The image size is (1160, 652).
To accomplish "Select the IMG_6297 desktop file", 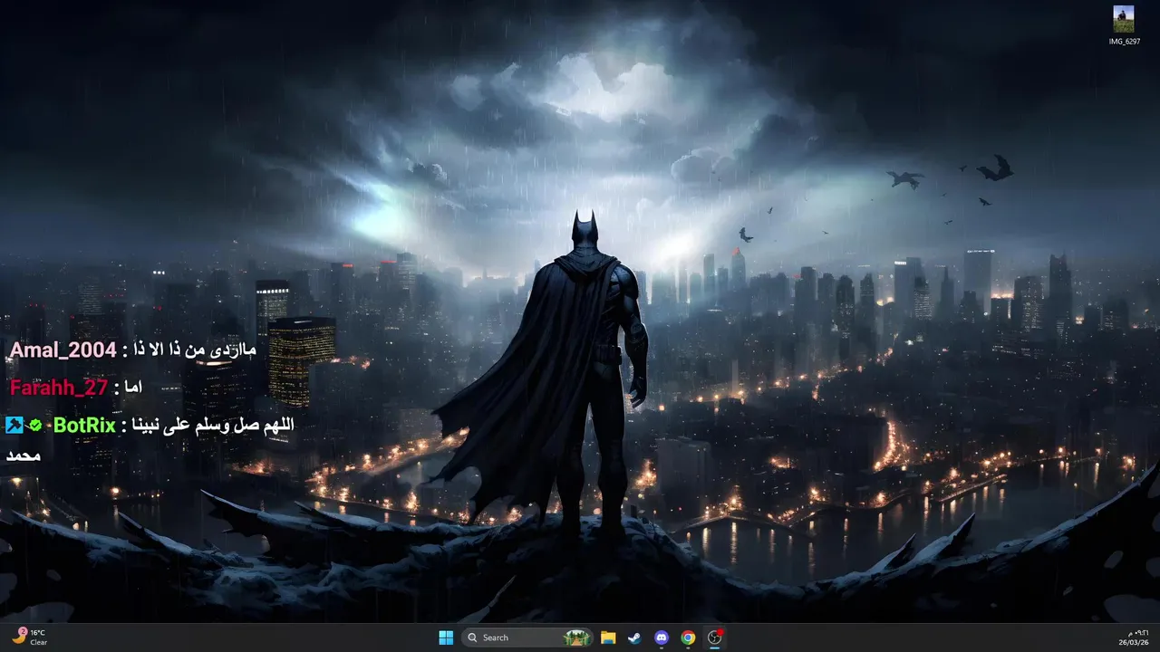I will coord(1124,25).
